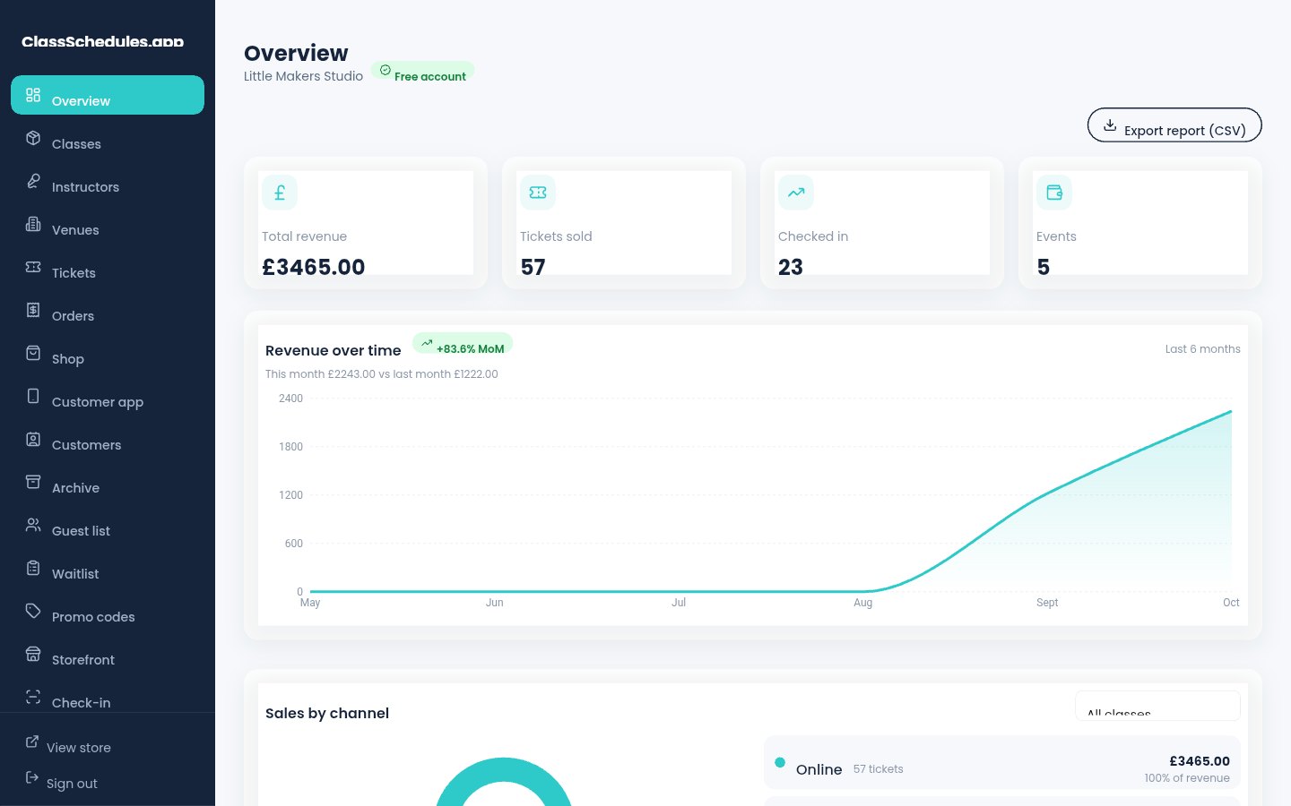Click the Overview grid icon in sidebar

click(33, 95)
